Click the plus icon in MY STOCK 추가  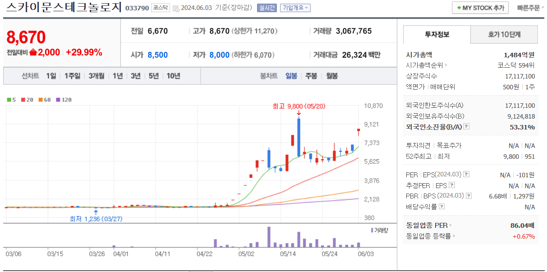(459, 8)
